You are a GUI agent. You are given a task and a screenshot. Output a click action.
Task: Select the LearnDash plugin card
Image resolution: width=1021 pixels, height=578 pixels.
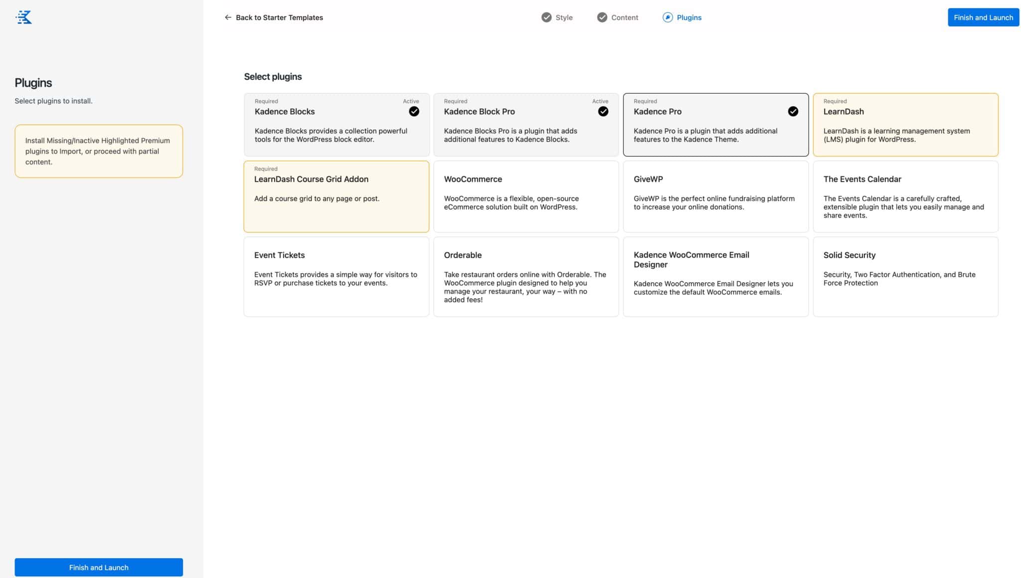click(x=905, y=124)
